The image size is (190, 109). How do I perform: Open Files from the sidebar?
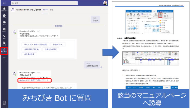click(x=4, y=43)
